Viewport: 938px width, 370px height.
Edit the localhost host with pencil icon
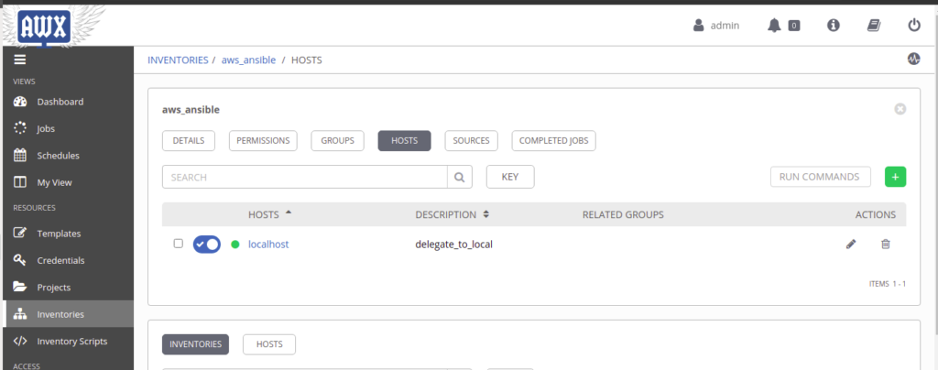(x=851, y=244)
